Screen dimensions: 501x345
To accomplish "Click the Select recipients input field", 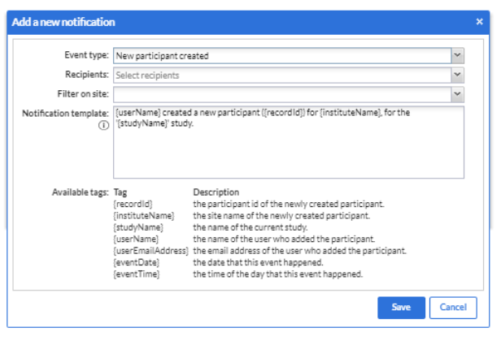I will tap(282, 75).
